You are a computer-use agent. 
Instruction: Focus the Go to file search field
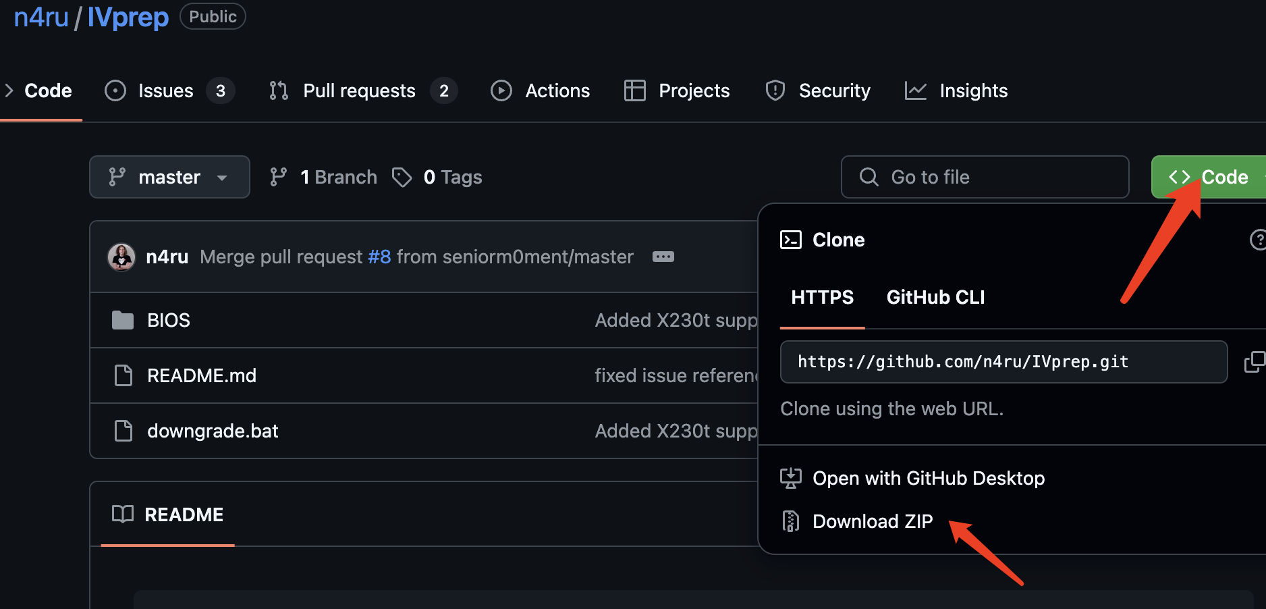click(x=985, y=177)
